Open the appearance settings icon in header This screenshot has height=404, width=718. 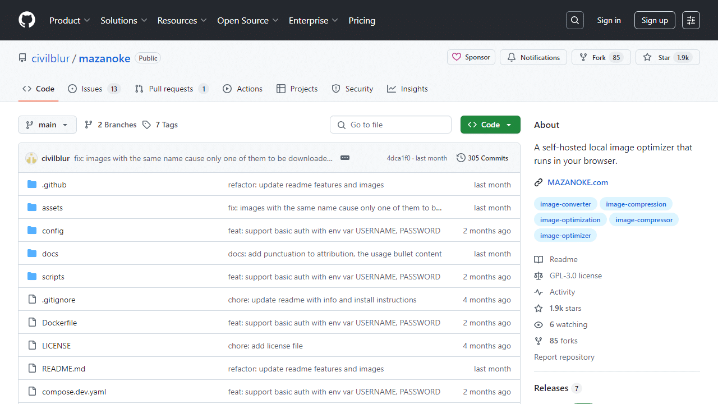(691, 20)
